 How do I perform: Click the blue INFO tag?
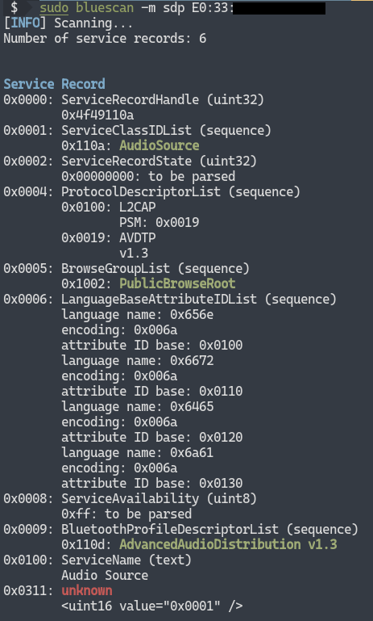tap(25, 23)
